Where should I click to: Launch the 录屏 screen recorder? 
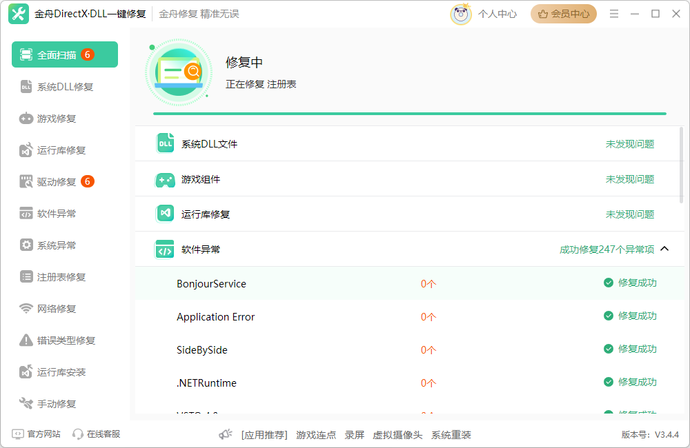(355, 436)
